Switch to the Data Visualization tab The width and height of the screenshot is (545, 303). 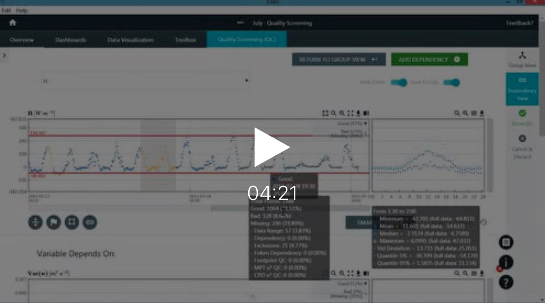[x=130, y=40]
